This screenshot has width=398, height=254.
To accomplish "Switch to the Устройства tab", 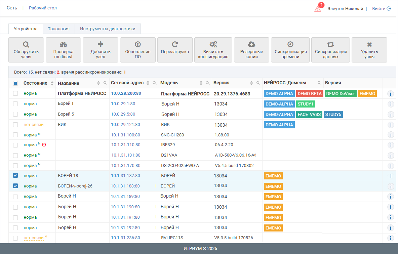I will tap(26, 29).
